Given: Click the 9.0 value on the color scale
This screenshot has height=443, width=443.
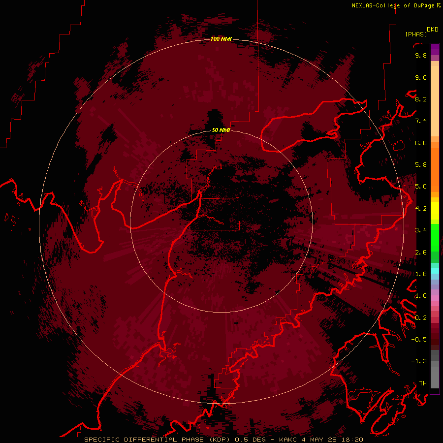Looking at the screenshot, I should [x=421, y=77].
